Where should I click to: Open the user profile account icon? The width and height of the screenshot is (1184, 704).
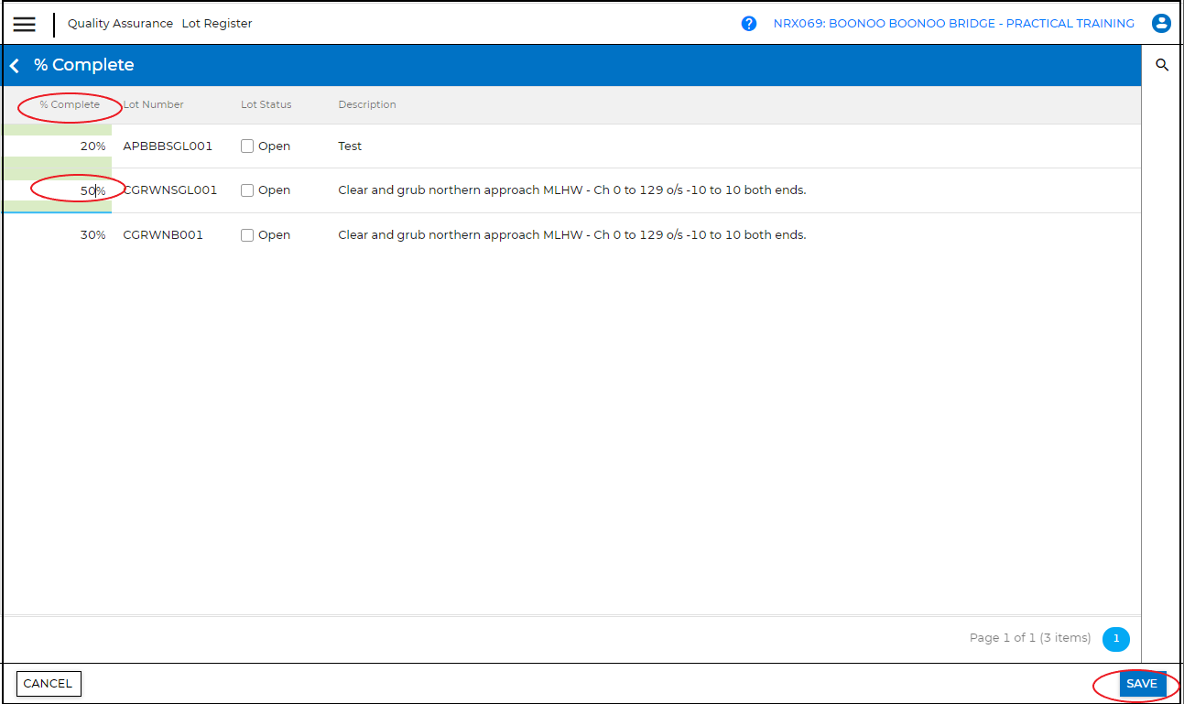click(x=1161, y=24)
